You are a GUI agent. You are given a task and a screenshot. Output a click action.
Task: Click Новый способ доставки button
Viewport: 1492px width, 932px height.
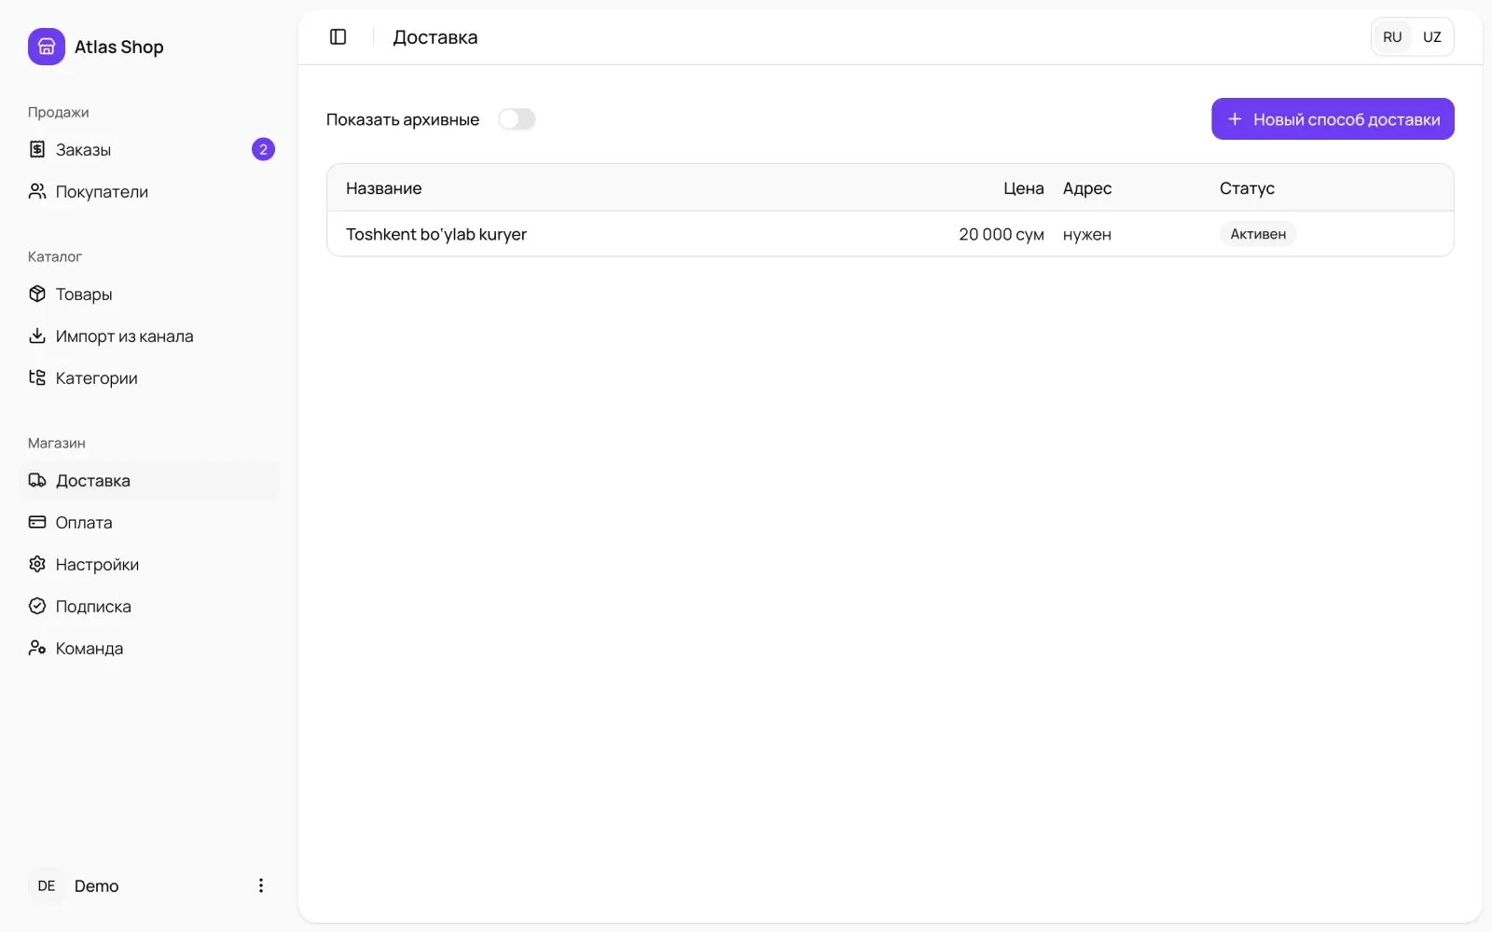[1333, 119]
